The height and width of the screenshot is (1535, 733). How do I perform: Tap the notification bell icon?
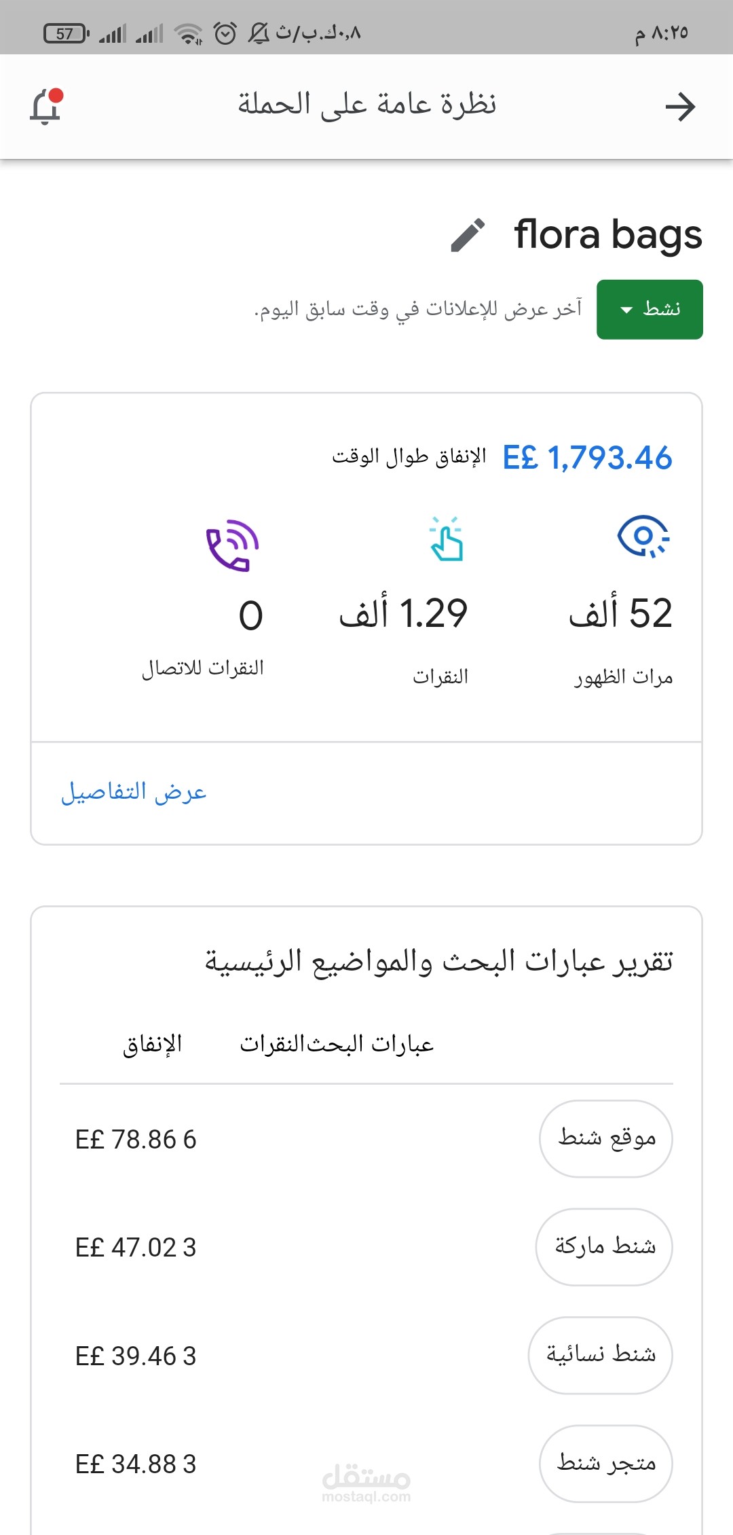(46, 107)
